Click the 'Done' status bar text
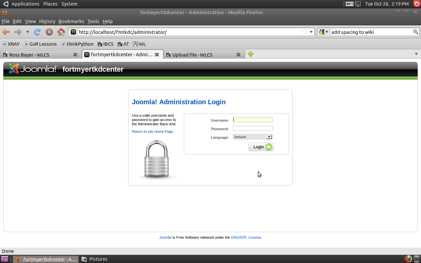421x263 pixels. pos(8,251)
